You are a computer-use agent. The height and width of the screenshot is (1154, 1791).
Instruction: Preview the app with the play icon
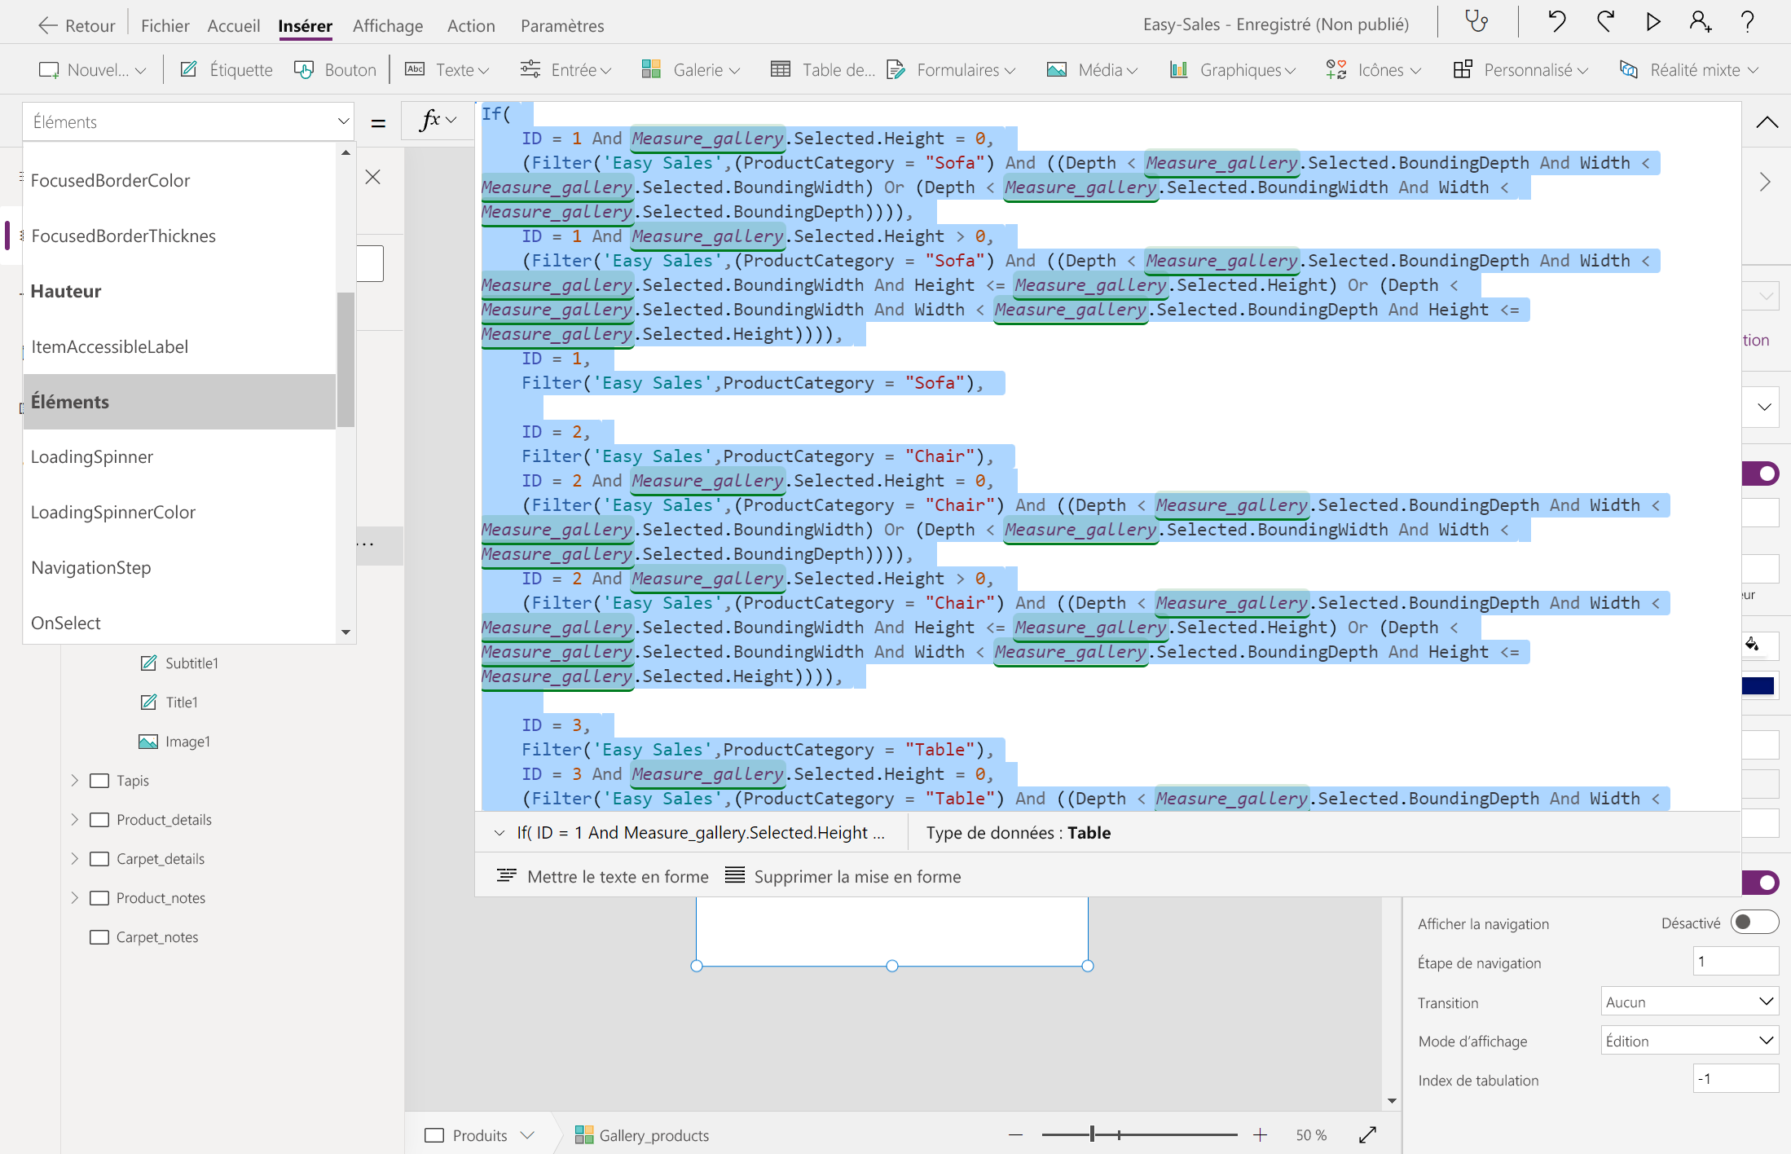tap(1653, 22)
